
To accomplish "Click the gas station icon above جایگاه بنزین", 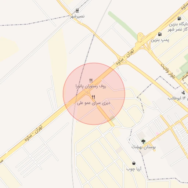I will (x=179, y=18).
